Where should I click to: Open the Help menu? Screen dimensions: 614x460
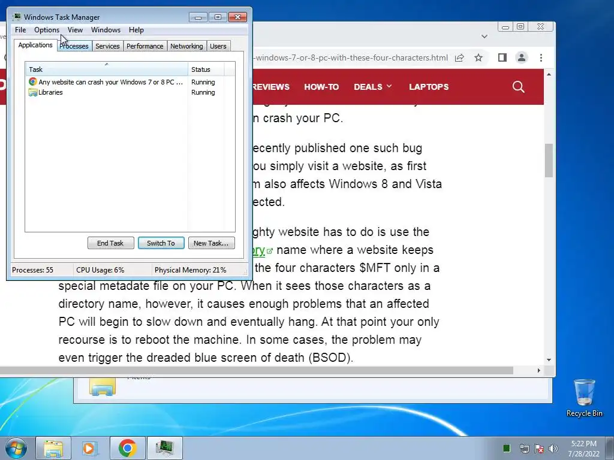click(x=136, y=30)
